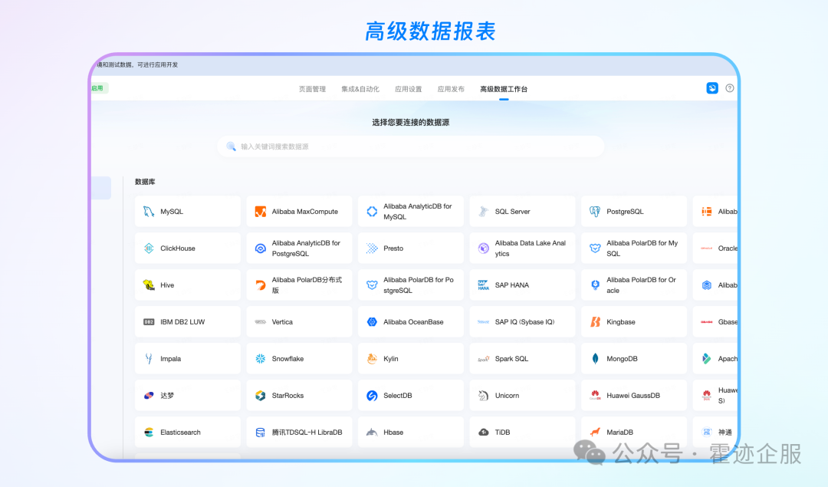
Task: Click the AnalyticDB for PostgreSQL icon
Action: 261,248
